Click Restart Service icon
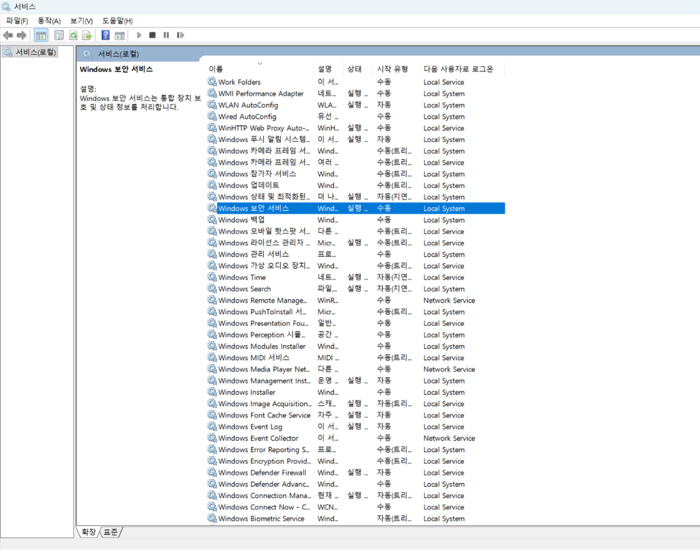The width and height of the screenshot is (700, 550). (180, 36)
